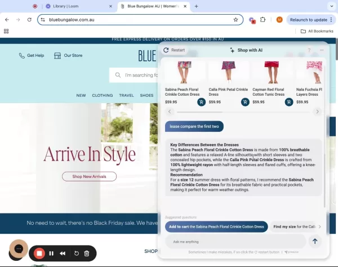The width and height of the screenshot is (338, 267).
Task: Expand the tab search chevron
Action: coord(332,6)
